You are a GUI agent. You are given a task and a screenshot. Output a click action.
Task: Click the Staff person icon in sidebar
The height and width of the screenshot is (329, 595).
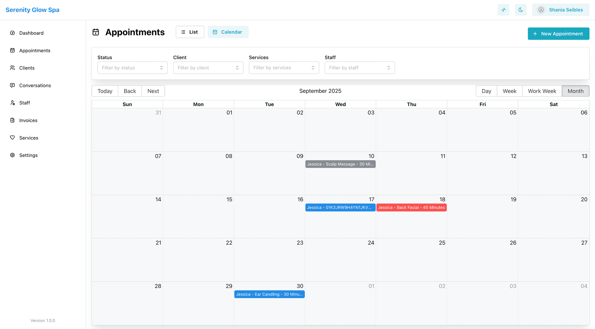[12, 103]
